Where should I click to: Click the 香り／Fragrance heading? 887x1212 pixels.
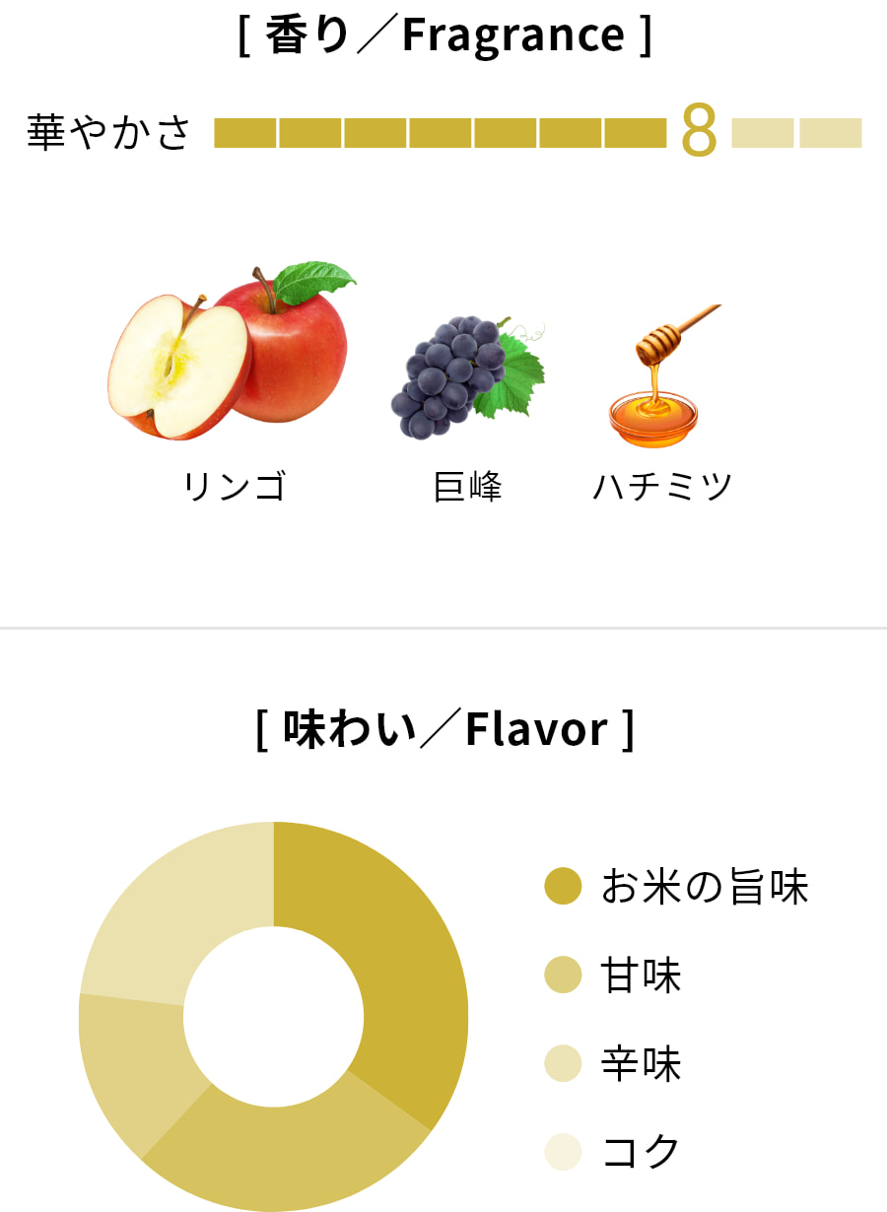click(444, 36)
